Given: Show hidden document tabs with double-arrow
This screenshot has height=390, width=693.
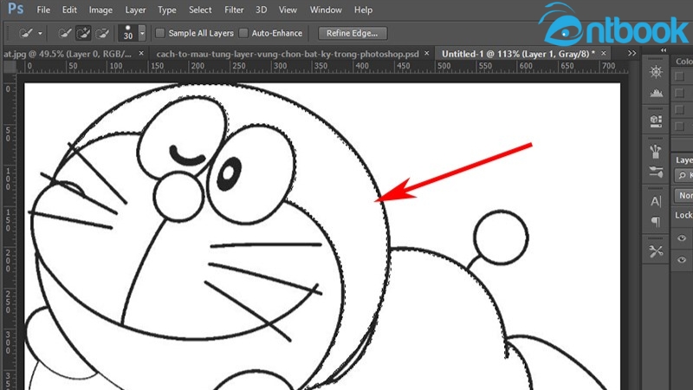Looking at the screenshot, I should [x=632, y=53].
